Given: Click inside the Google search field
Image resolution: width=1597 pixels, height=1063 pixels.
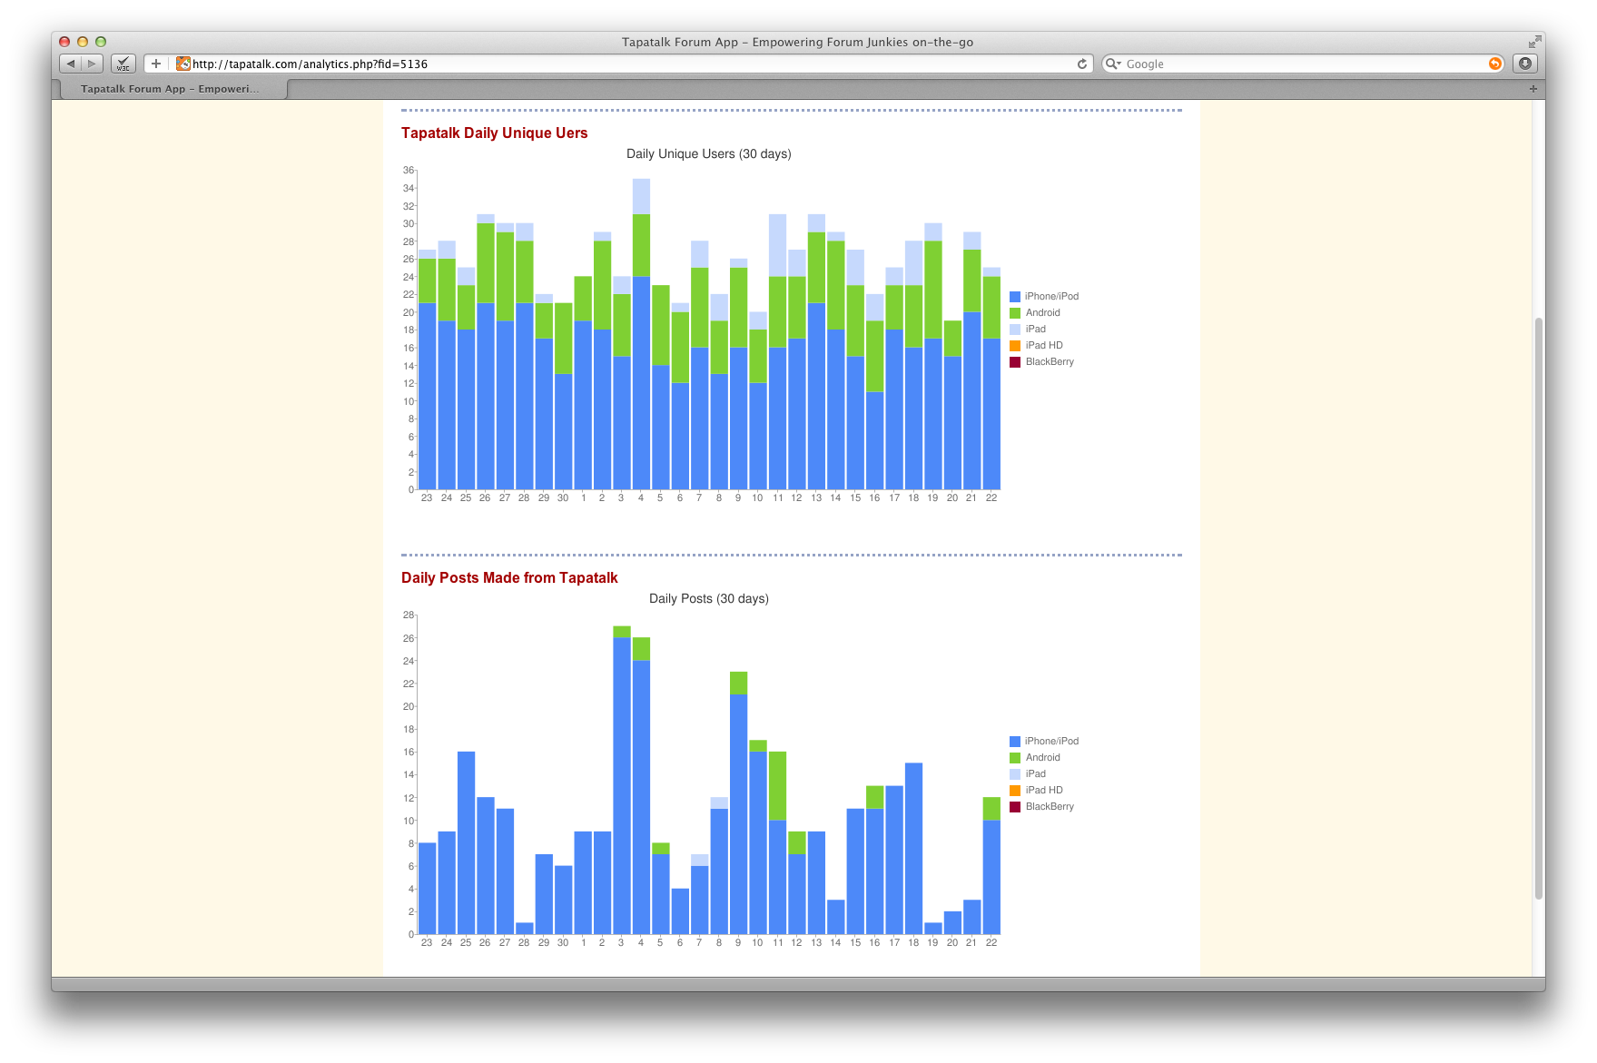Looking at the screenshot, I should pos(1298,64).
